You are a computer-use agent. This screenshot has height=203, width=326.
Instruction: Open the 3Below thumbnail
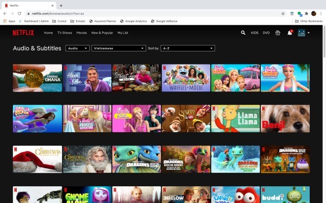(186, 194)
